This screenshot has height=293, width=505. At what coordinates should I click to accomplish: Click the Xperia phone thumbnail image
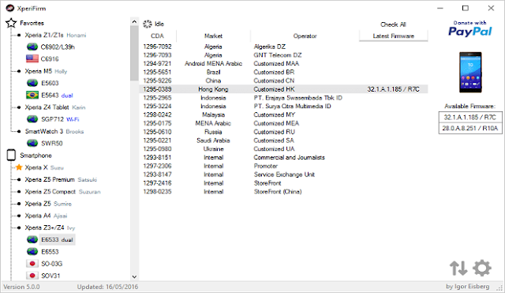470,72
